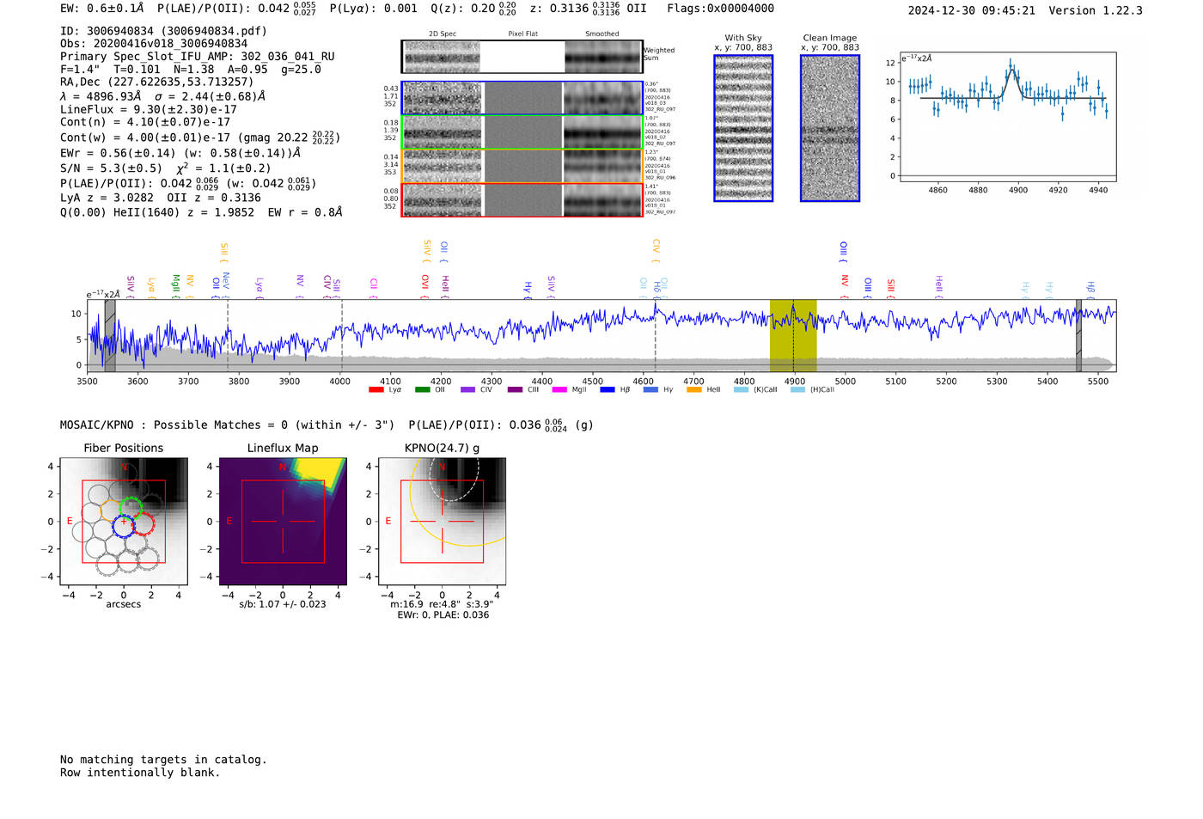This screenshot has width=1203, height=819.
Task: Click the dashed marker line near 4000 Å
Action: point(342,335)
